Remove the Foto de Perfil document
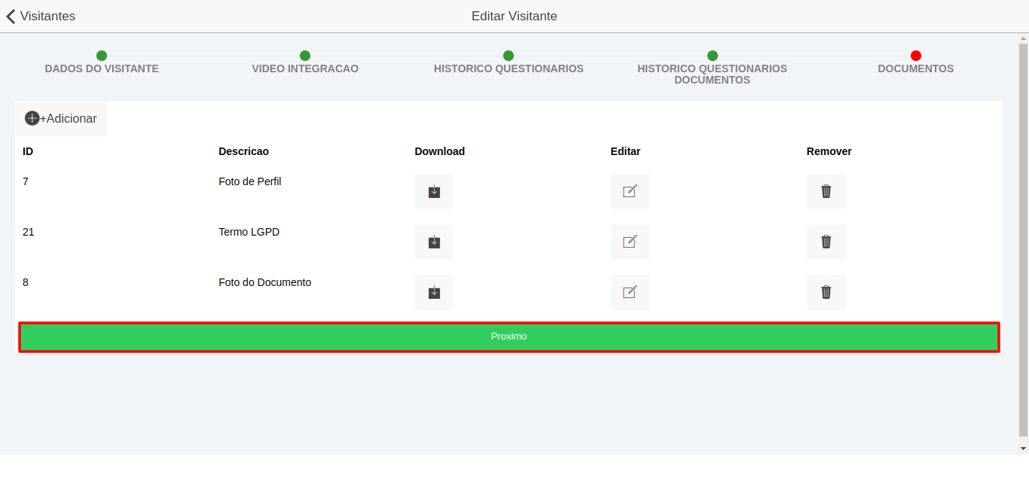Image resolution: width=1029 pixels, height=487 pixels. tap(826, 191)
